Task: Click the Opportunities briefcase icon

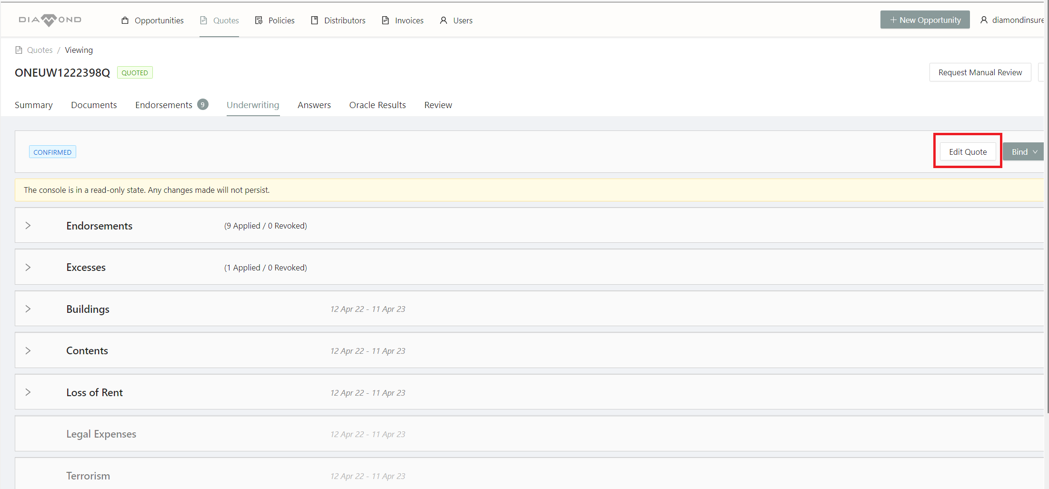Action: (125, 20)
